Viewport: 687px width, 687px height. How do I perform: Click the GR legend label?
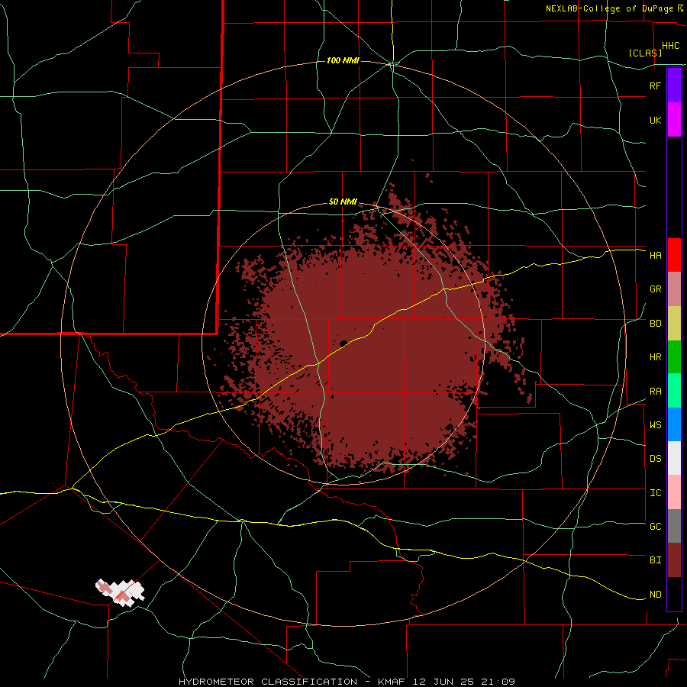tap(655, 289)
